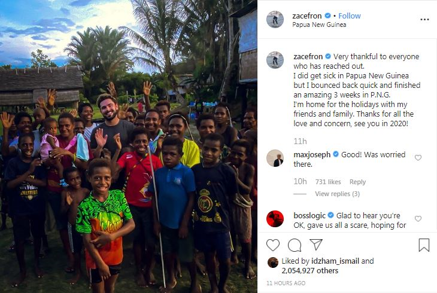This screenshot has height=293, width=437.
Task: Share post via paper plane icon
Action: pyautogui.click(x=316, y=245)
